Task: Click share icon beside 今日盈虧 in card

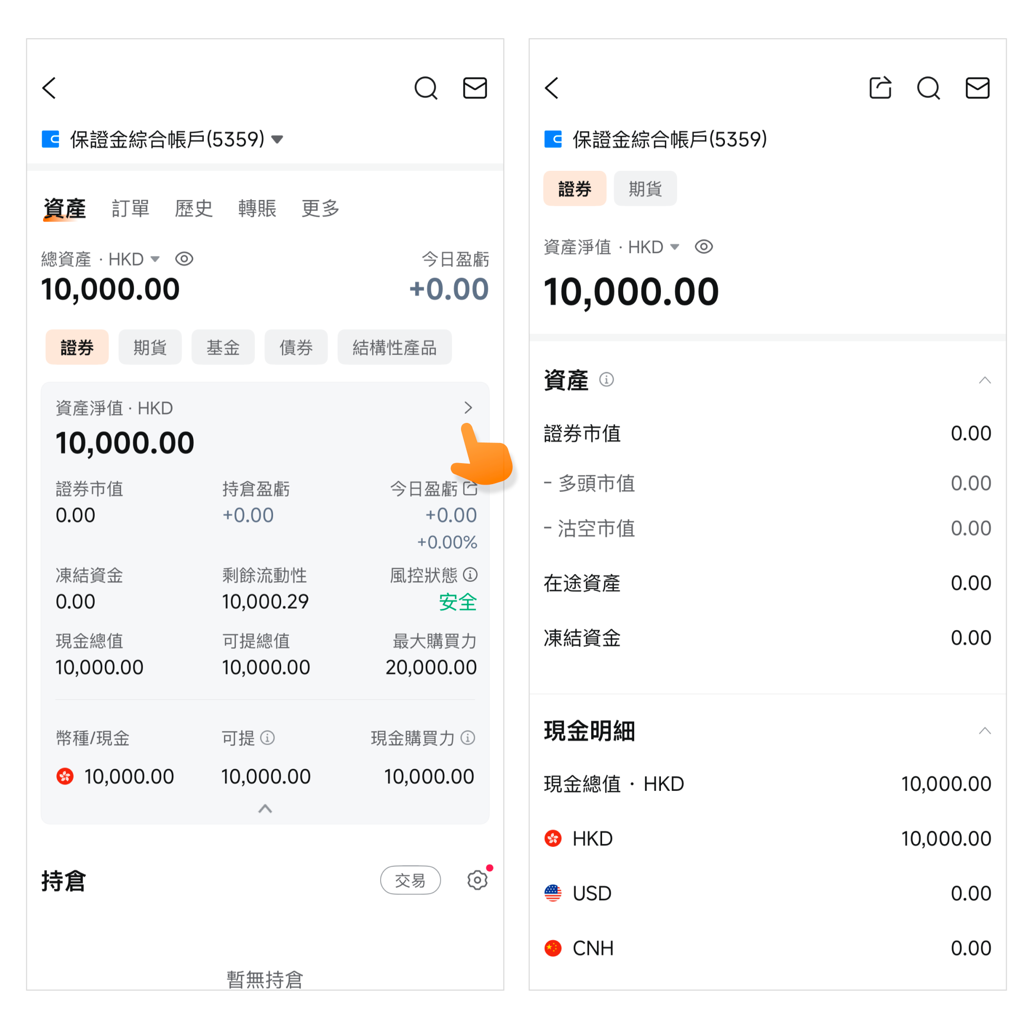Action: [470, 488]
